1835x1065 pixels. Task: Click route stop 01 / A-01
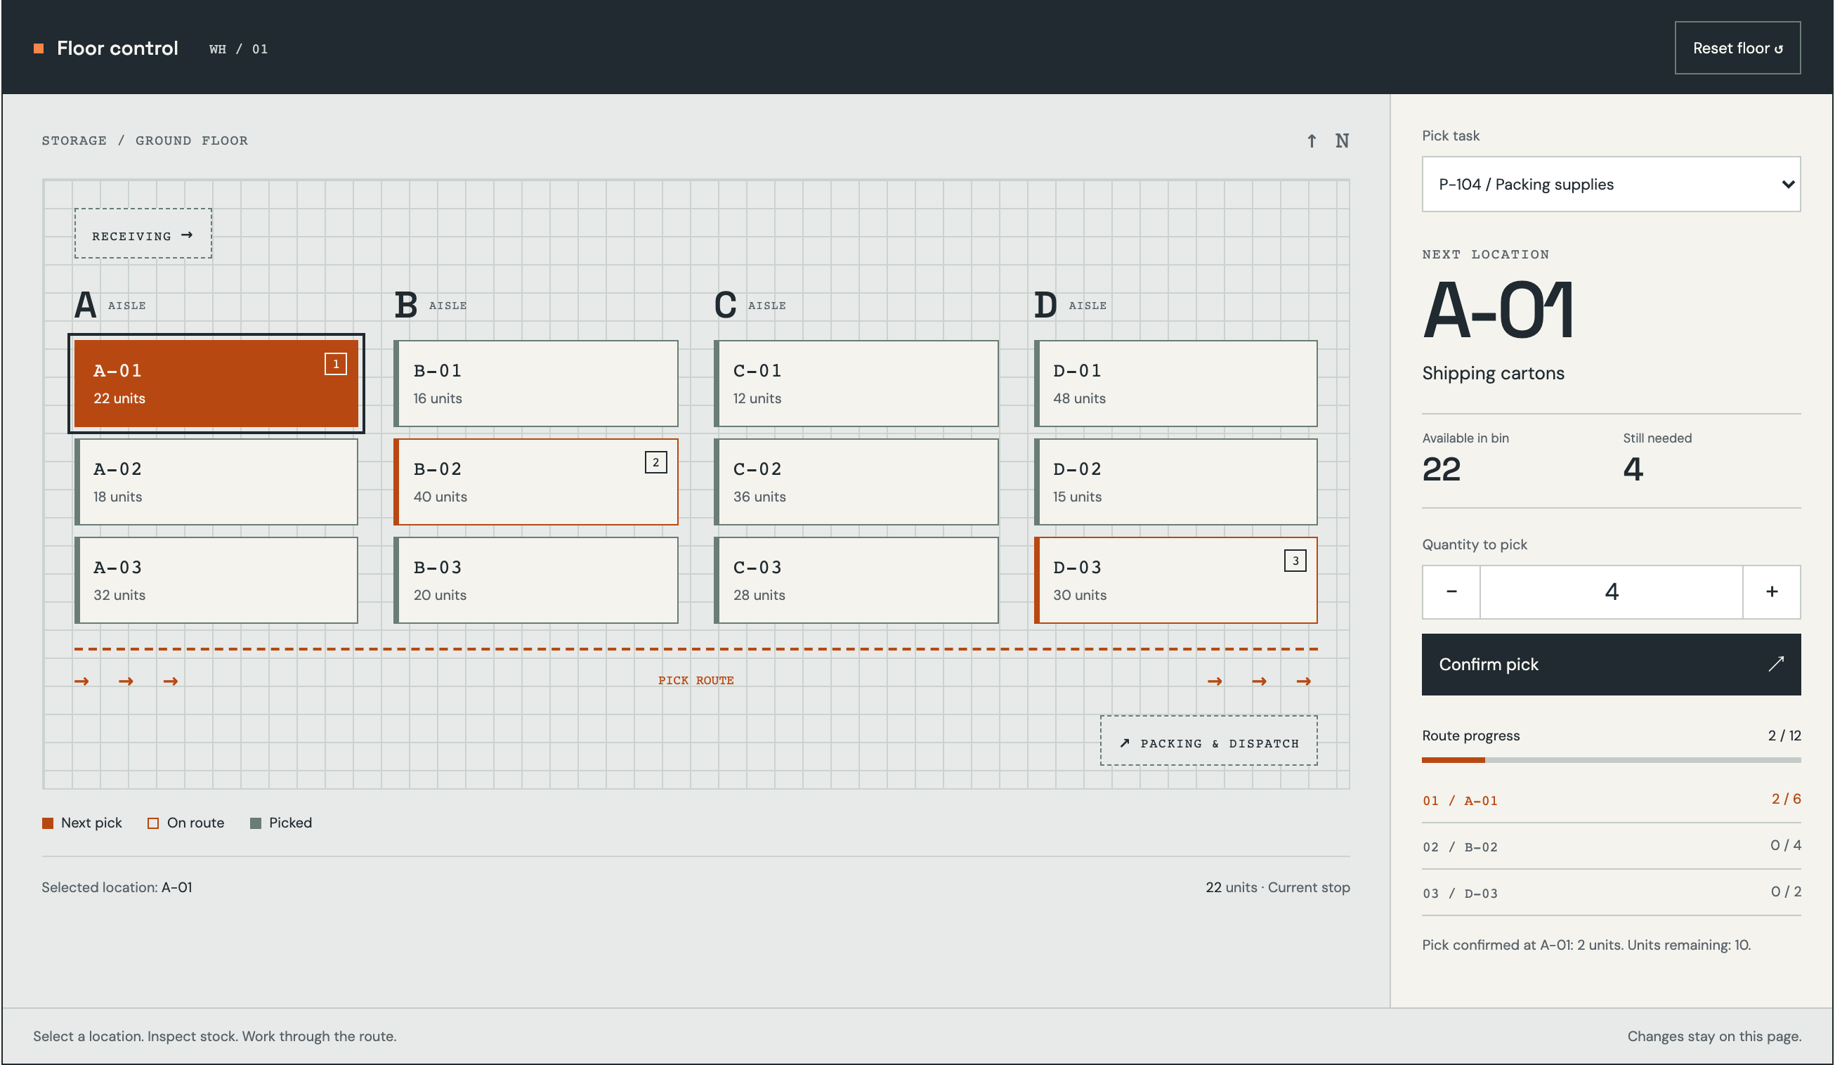[x=1611, y=800]
